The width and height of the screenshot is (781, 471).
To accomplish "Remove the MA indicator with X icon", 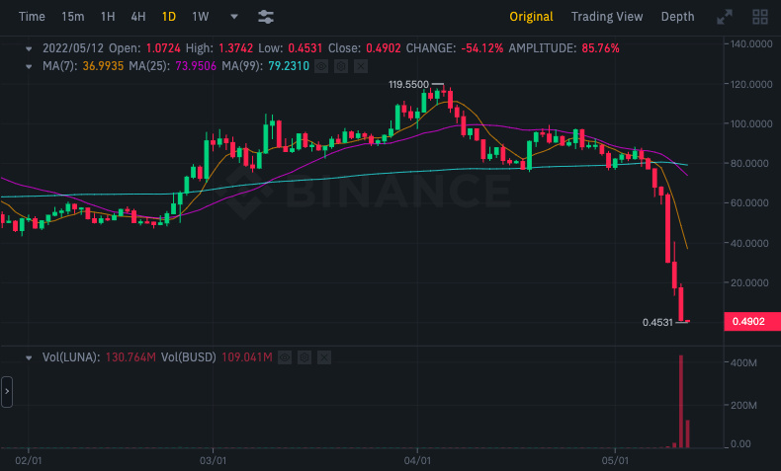I will (x=361, y=66).
